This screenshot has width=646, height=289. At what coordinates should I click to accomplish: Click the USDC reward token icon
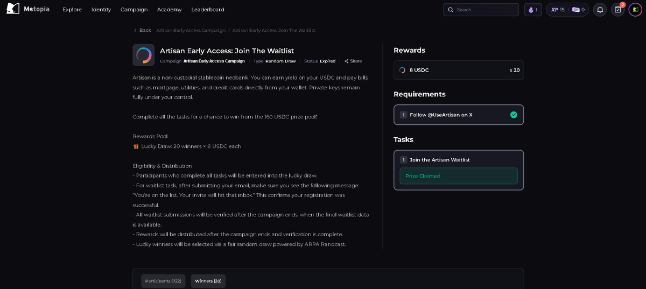[402, 70]
